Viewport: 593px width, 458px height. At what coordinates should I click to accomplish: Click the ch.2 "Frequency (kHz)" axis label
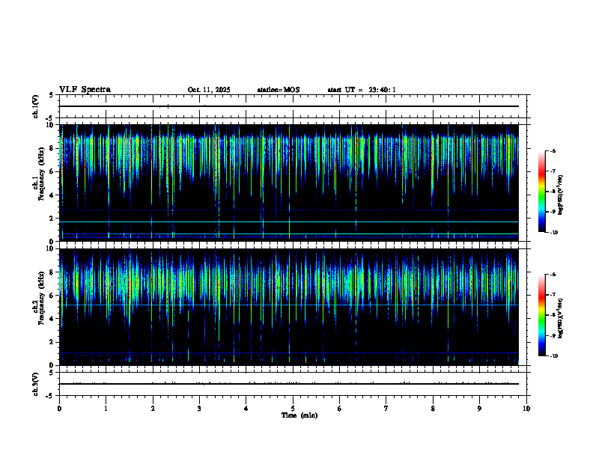click(x=41, y=298)
